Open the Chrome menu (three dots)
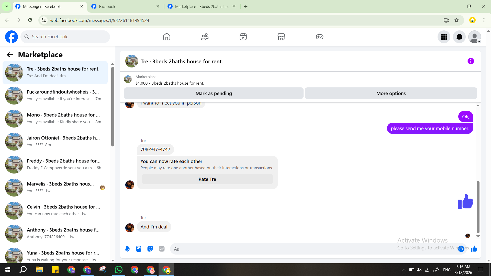491x276 pixels. (484, 20)
